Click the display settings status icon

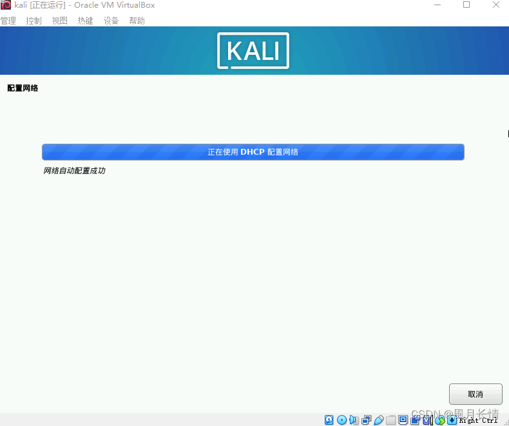[x=403, y=419]
